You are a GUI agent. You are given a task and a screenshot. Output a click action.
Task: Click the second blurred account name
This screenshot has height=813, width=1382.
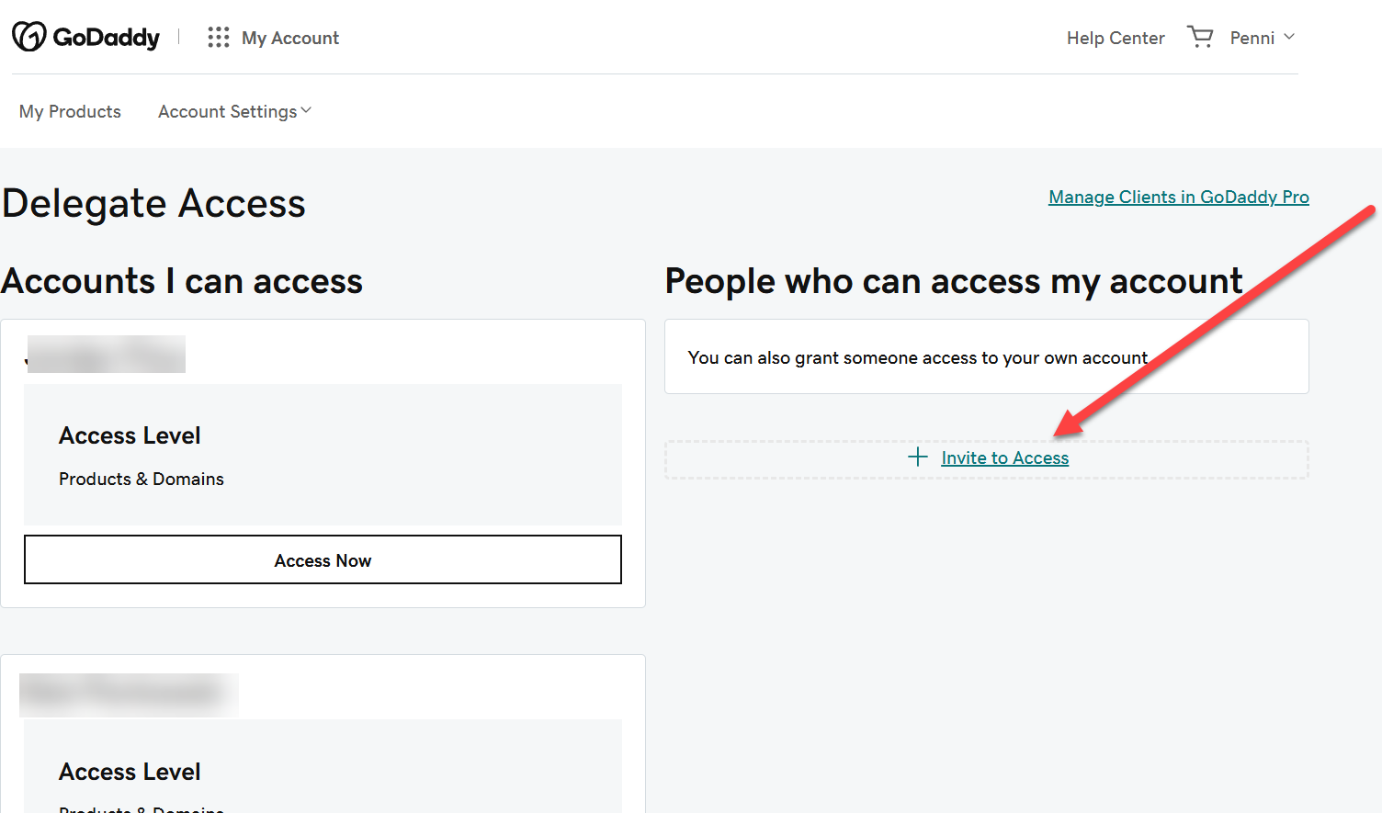tap(129, 694)
